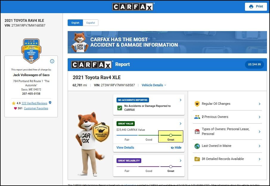Expand 31 Detailed Records row arrow

(x=260, y=159)
